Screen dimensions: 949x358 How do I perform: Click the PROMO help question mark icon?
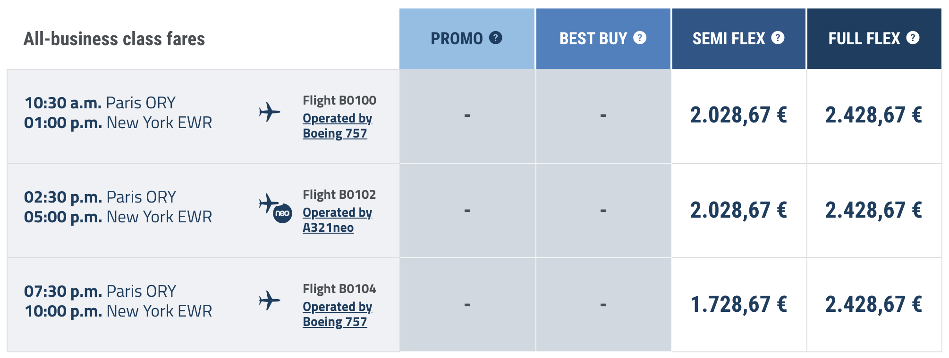(x=495, y=38)
